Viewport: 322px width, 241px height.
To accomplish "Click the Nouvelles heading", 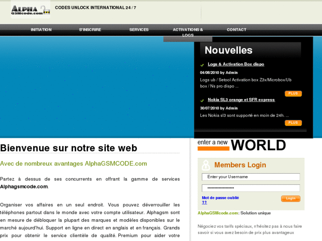I will pyautogui.click(x=229, y=50).
